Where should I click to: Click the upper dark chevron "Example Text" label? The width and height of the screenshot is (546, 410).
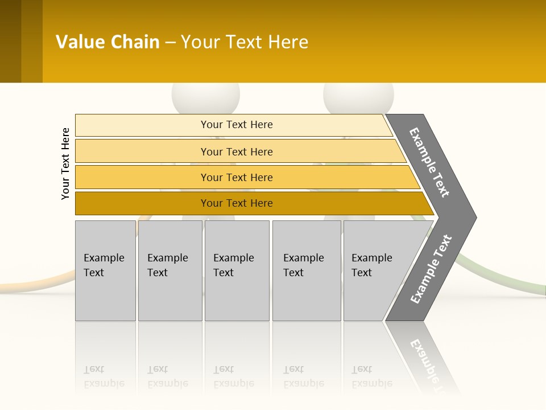430,162
